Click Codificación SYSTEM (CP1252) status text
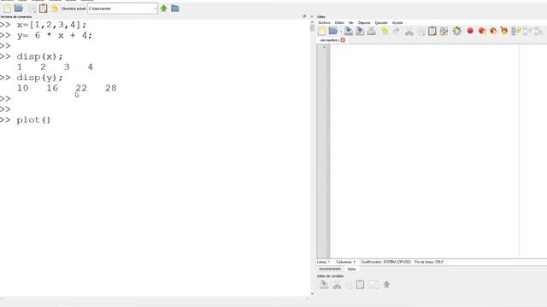547x307 pixels. coord(385,262)
